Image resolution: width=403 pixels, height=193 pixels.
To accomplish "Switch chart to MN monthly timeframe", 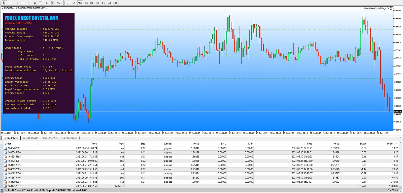I will (x=115, y=3).
